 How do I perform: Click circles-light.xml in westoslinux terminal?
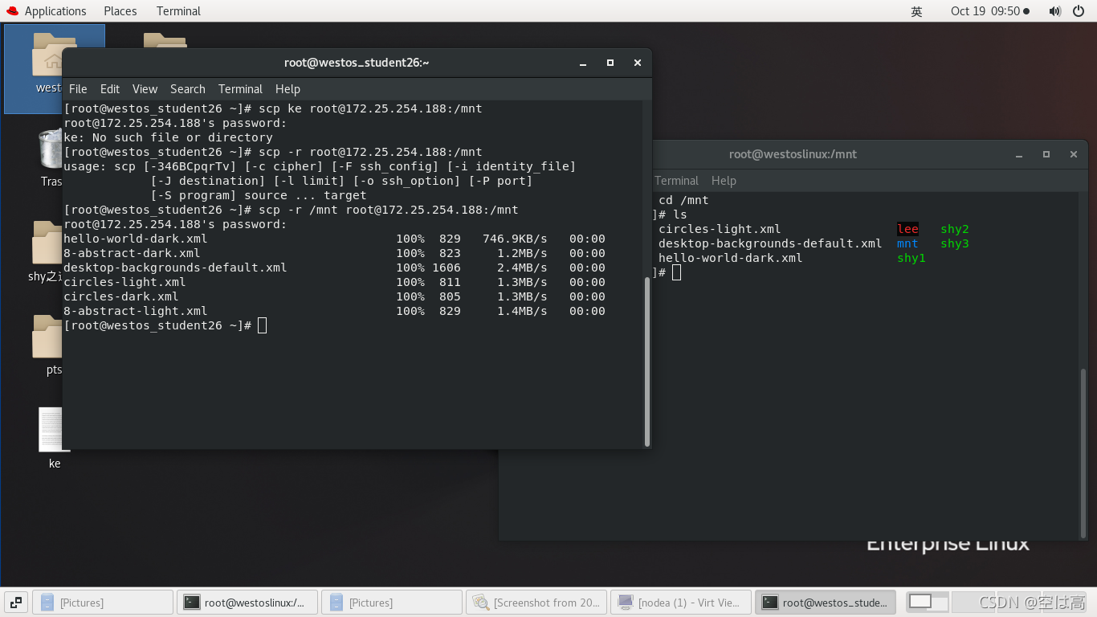pyautogui.click(x=720, y=229)
